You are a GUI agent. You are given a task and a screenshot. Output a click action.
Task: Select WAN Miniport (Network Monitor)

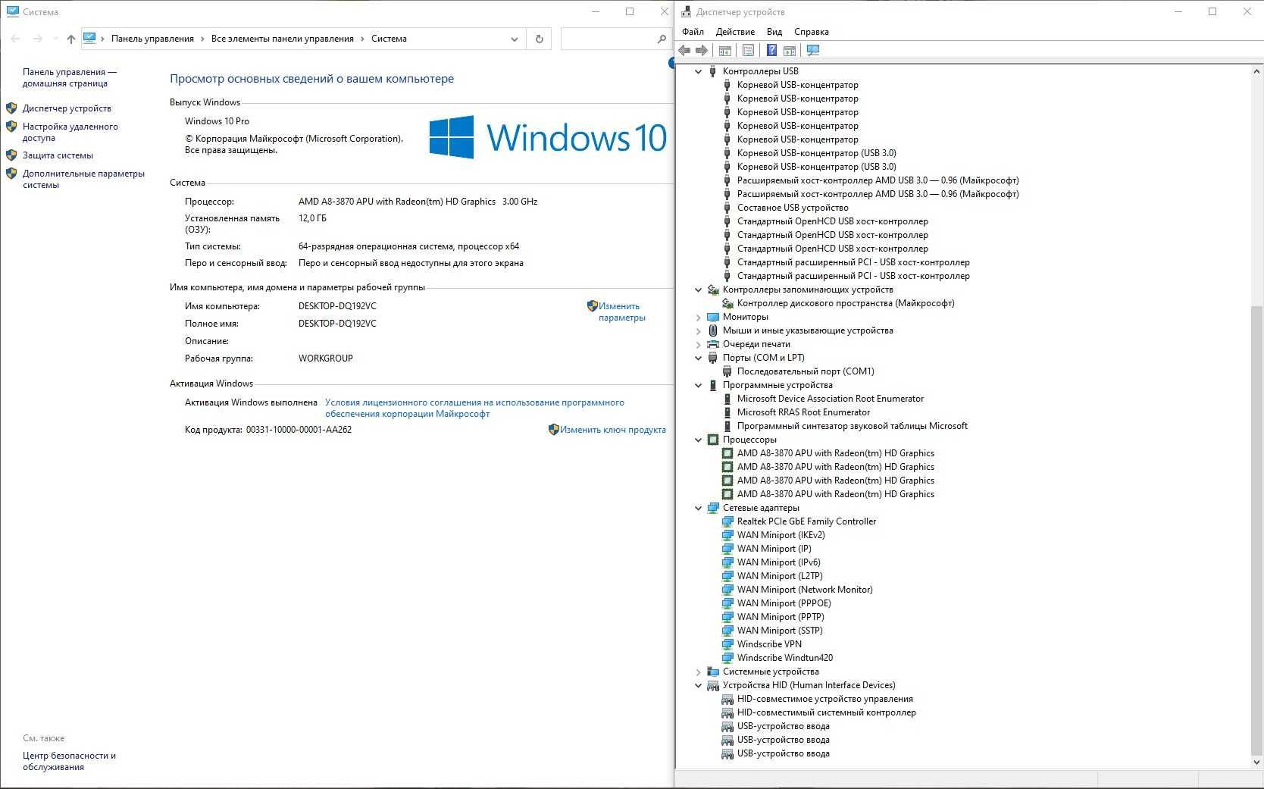[x=805, y=590]
